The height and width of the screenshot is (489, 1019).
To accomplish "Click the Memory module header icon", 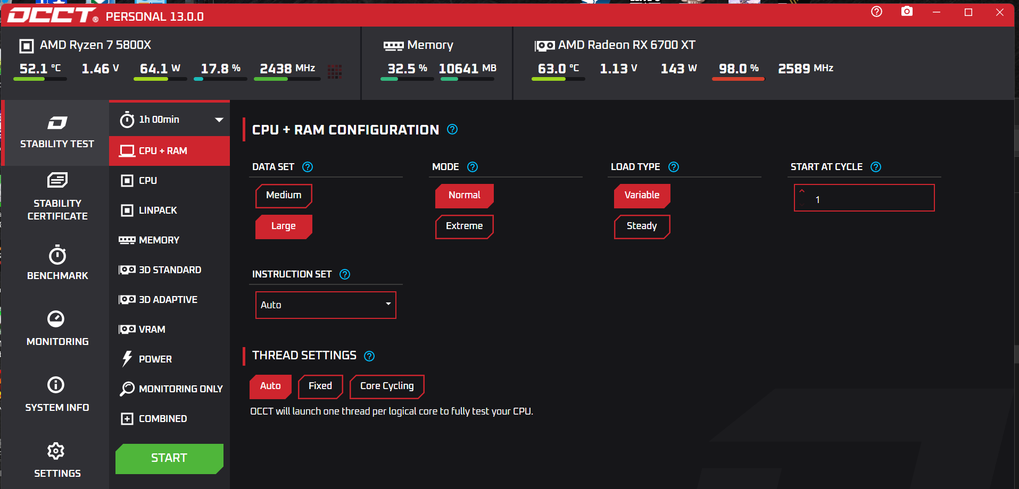I will (x=394, y=46).
